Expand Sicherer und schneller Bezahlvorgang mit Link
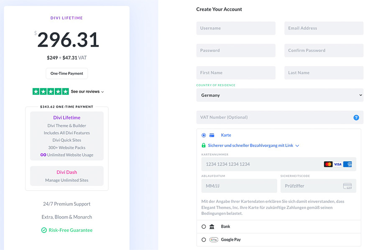This screenshot has height=250, width=368. pyautogui.click(x=253, y=145)
